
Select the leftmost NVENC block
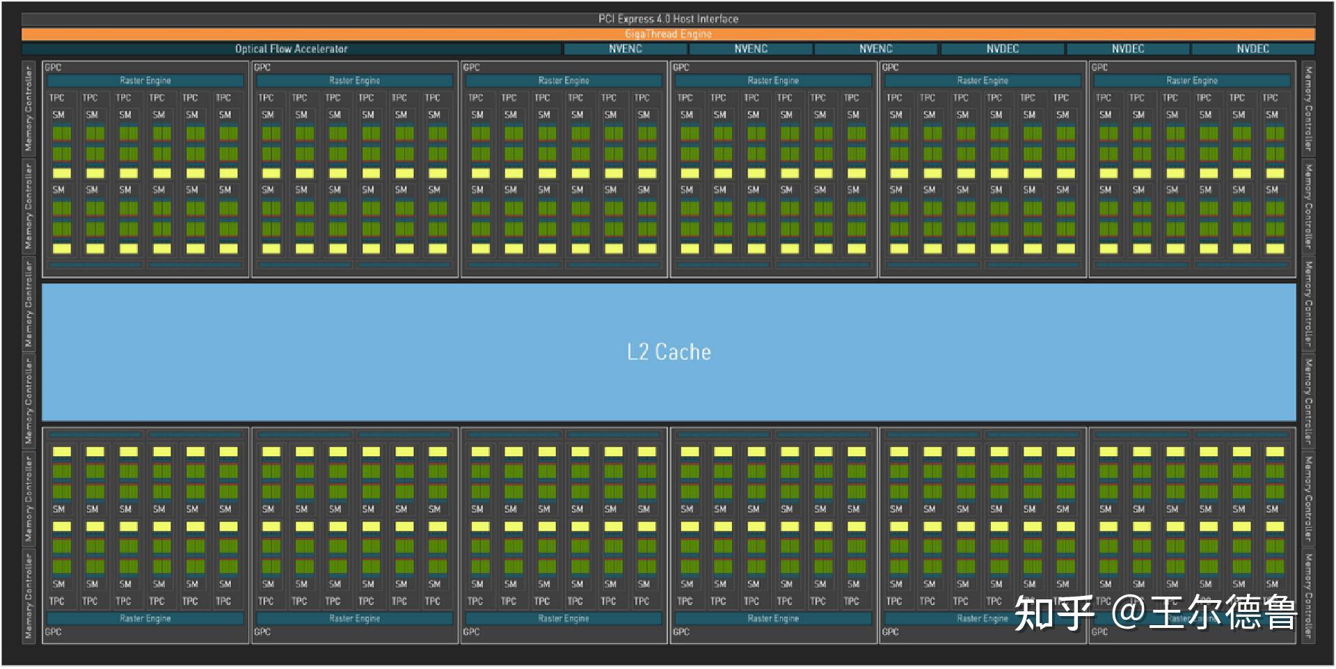626,49
